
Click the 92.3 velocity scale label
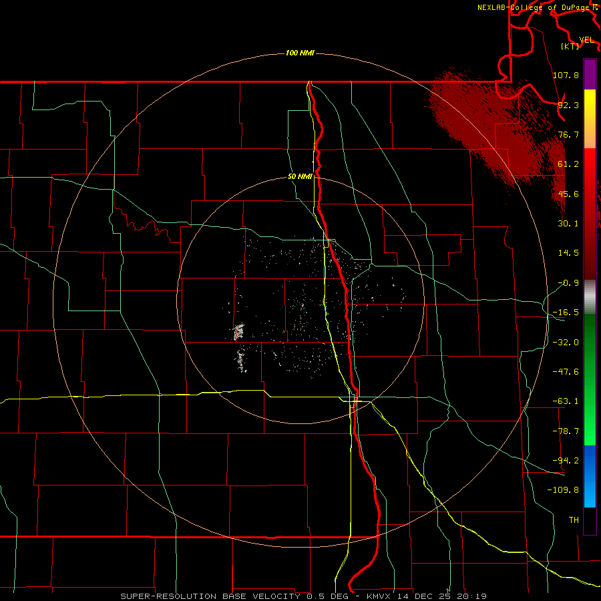point(568,105)
